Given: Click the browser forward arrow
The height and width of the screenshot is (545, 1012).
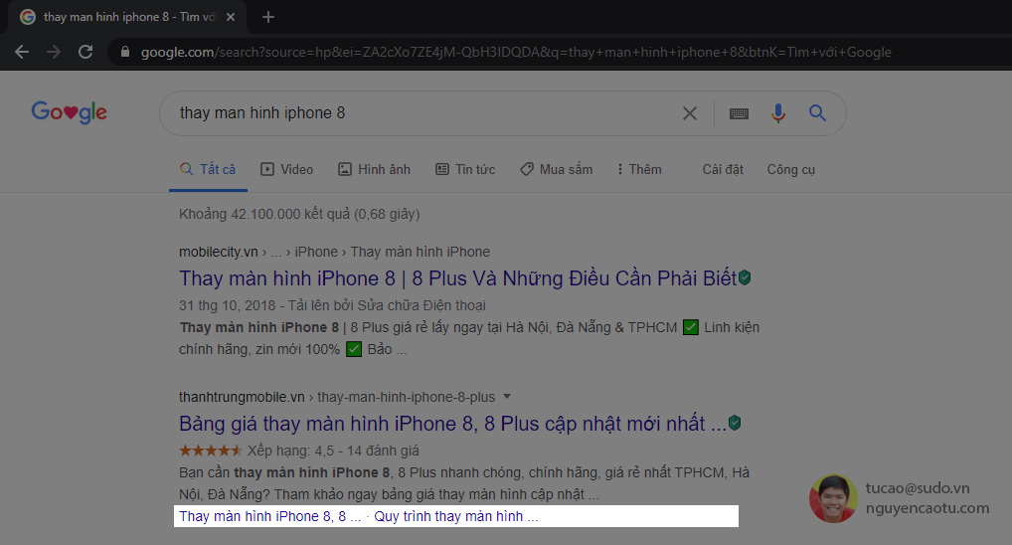Looking at the screenshot, I should pos(54,52).
